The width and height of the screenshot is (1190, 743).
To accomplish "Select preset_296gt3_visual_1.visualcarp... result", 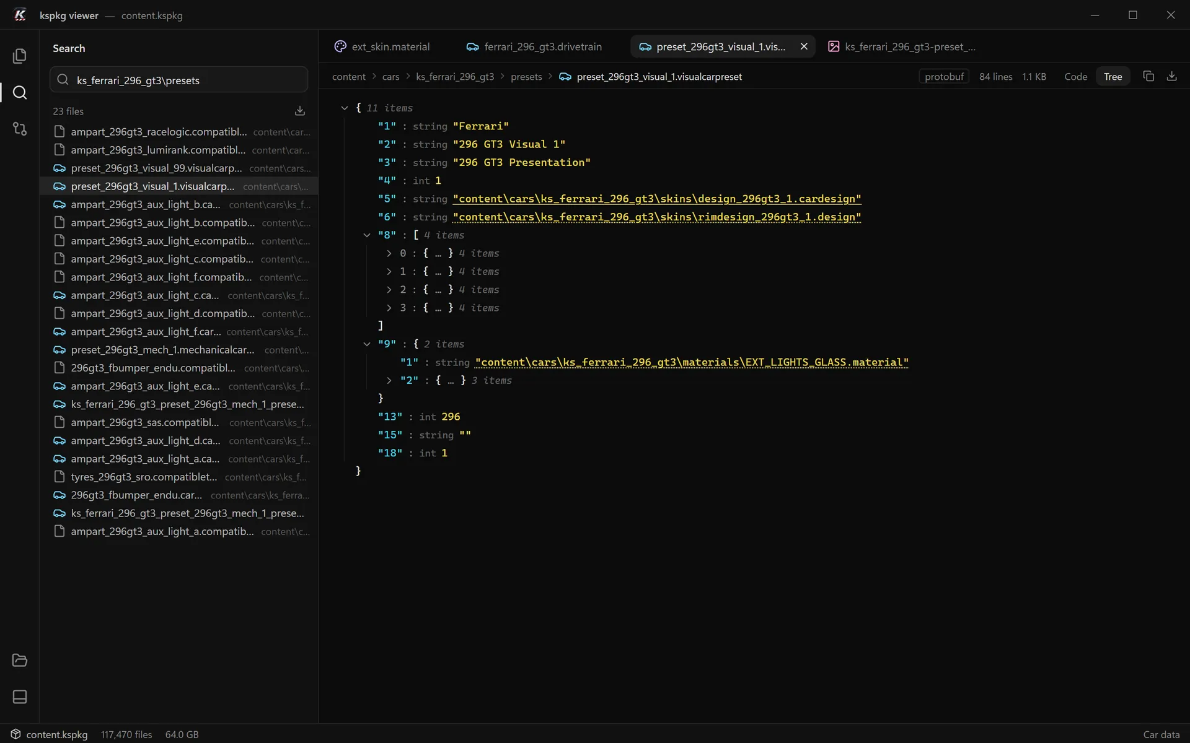I will click(178, 186).
